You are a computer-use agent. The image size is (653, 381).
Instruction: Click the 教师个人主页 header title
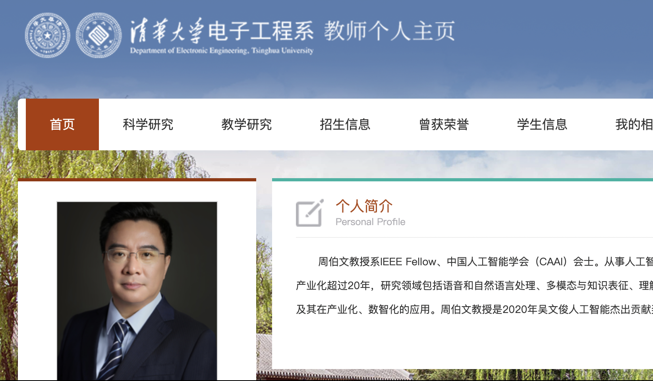coord(390,31)
